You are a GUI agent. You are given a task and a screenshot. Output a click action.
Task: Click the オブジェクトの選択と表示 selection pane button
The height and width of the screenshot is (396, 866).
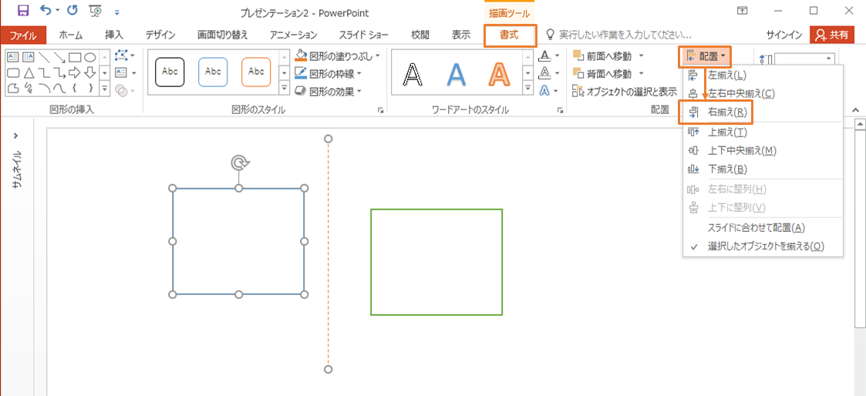pyautogui.click(x=625, y=91)
